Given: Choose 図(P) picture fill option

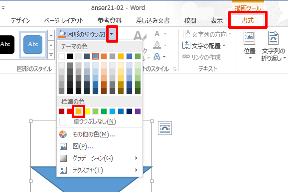Looking at the screenshot, I should pos(100,146).
